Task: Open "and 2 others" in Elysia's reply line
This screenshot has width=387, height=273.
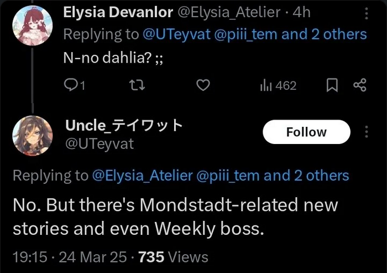Action: pyautogui.click(x=324, y=34)
